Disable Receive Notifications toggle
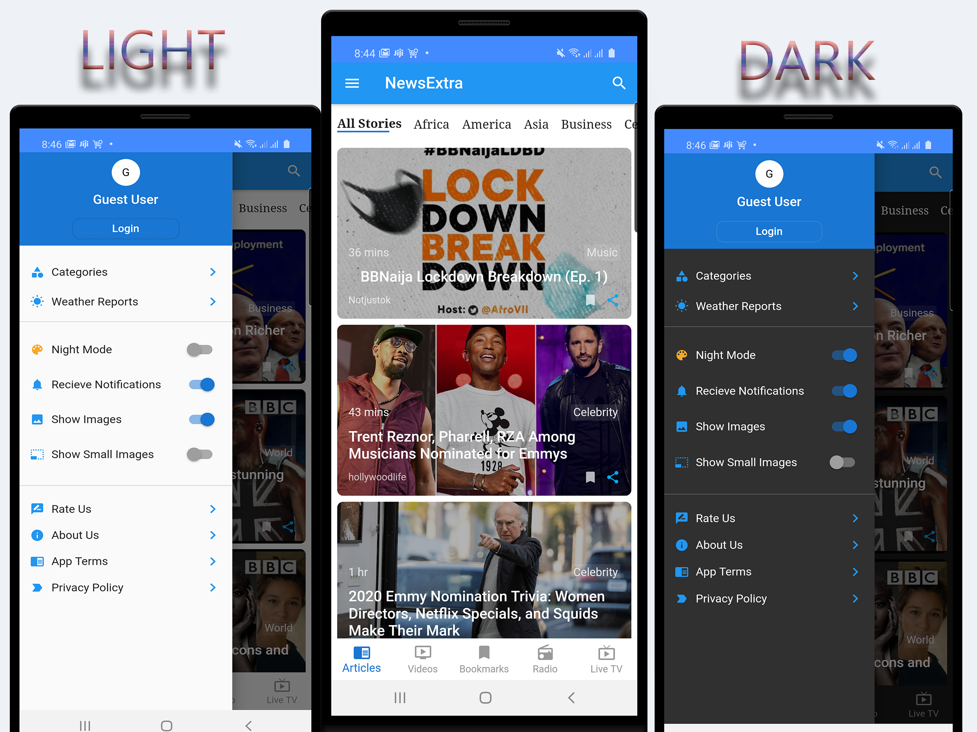977x732 pixels. (x=202, y=385)
